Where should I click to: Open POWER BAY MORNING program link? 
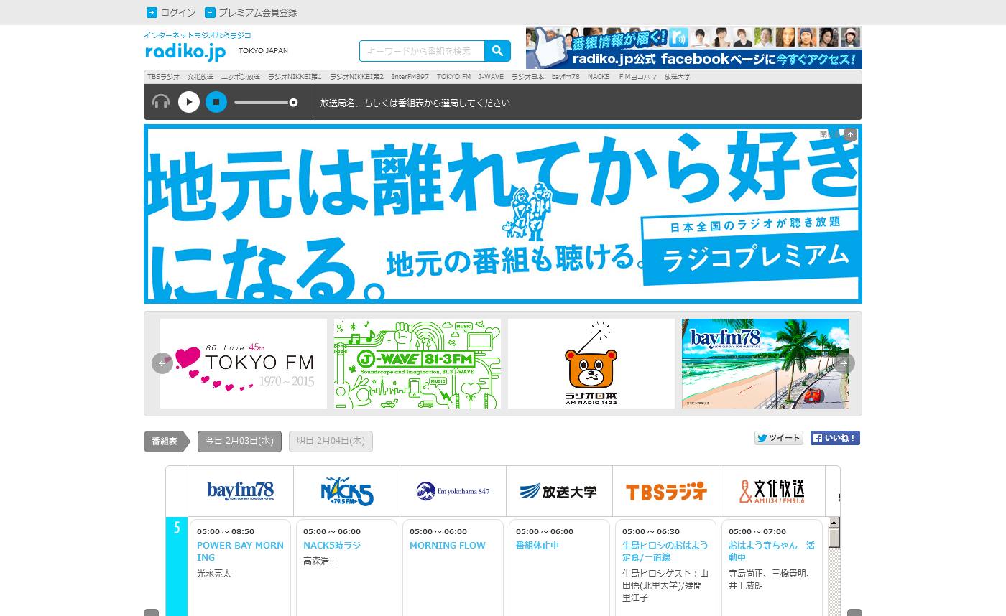click(240, 551)
